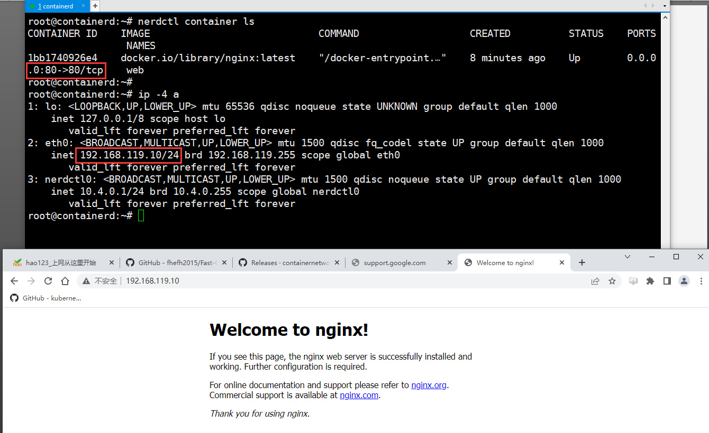Click '8 minutes ago' in CREATED column

pyautogui.click(x=507, y=58)
